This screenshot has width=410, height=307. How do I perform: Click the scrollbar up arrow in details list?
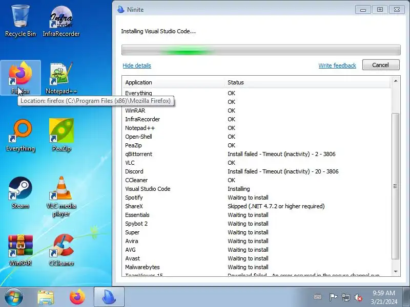(396, 81)
